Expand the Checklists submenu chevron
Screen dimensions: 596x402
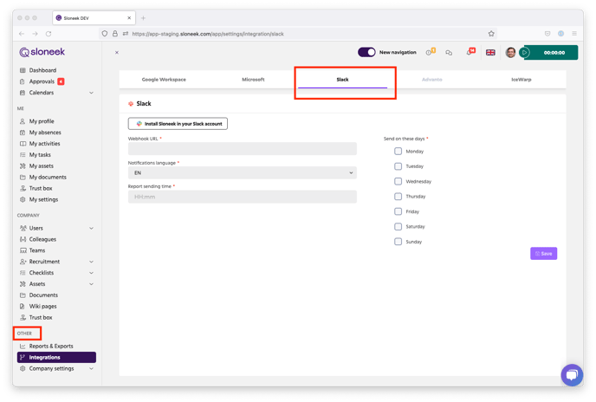tap(91, 273)
